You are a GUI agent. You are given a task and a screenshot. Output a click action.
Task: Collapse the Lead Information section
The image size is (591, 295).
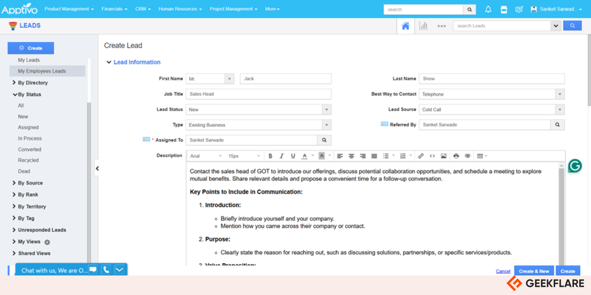coord(109,62)
